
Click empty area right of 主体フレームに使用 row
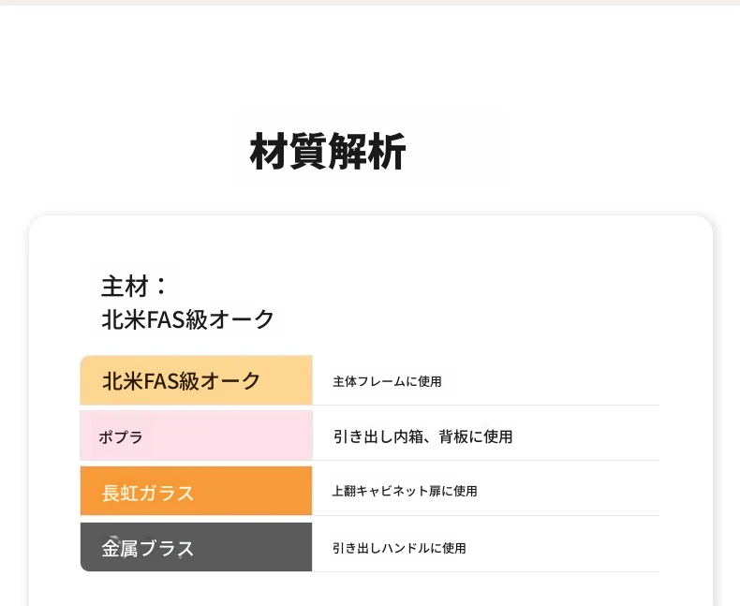[x=552, y=381]
